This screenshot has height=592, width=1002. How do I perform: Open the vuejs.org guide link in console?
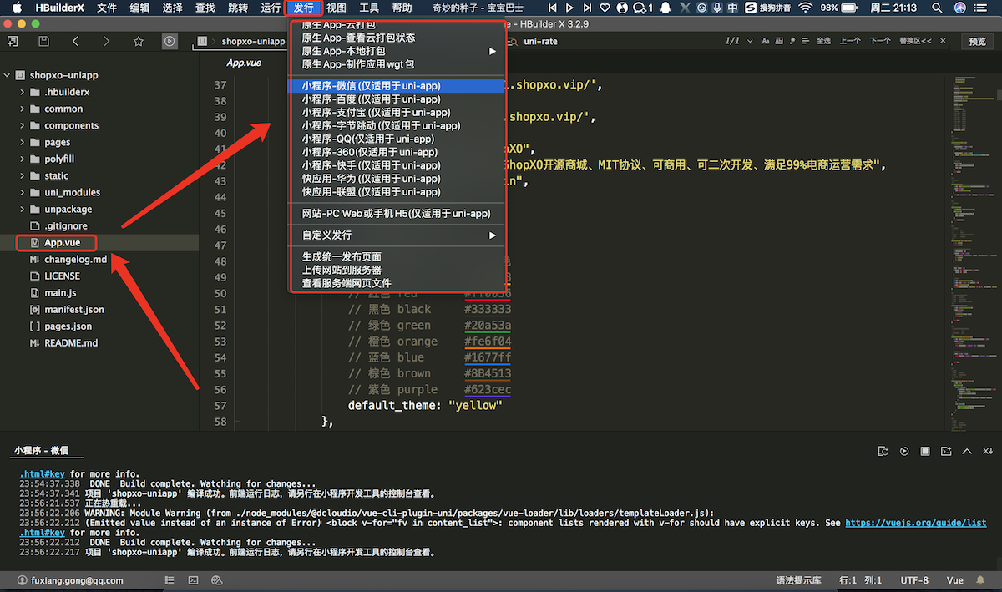[x=915, y=524]
